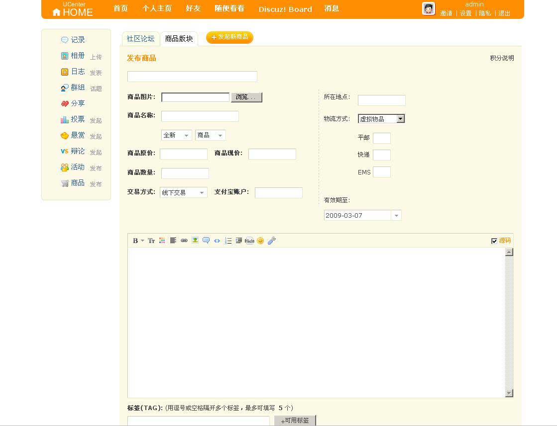Insert a smiley emoticon from editor toolbar
Viewport: 557px width, 426px height.
(x=260, y=241)
